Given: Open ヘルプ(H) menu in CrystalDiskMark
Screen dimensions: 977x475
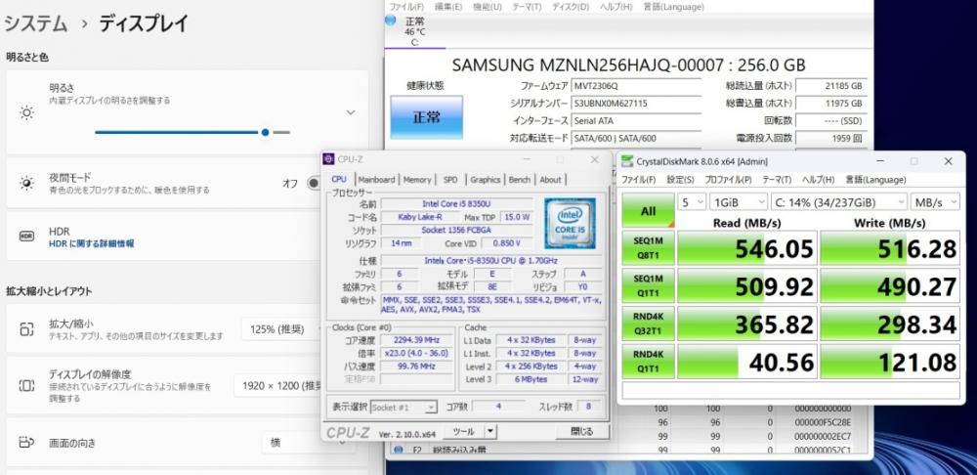Looking at the screenshot, I should point(818,180).
